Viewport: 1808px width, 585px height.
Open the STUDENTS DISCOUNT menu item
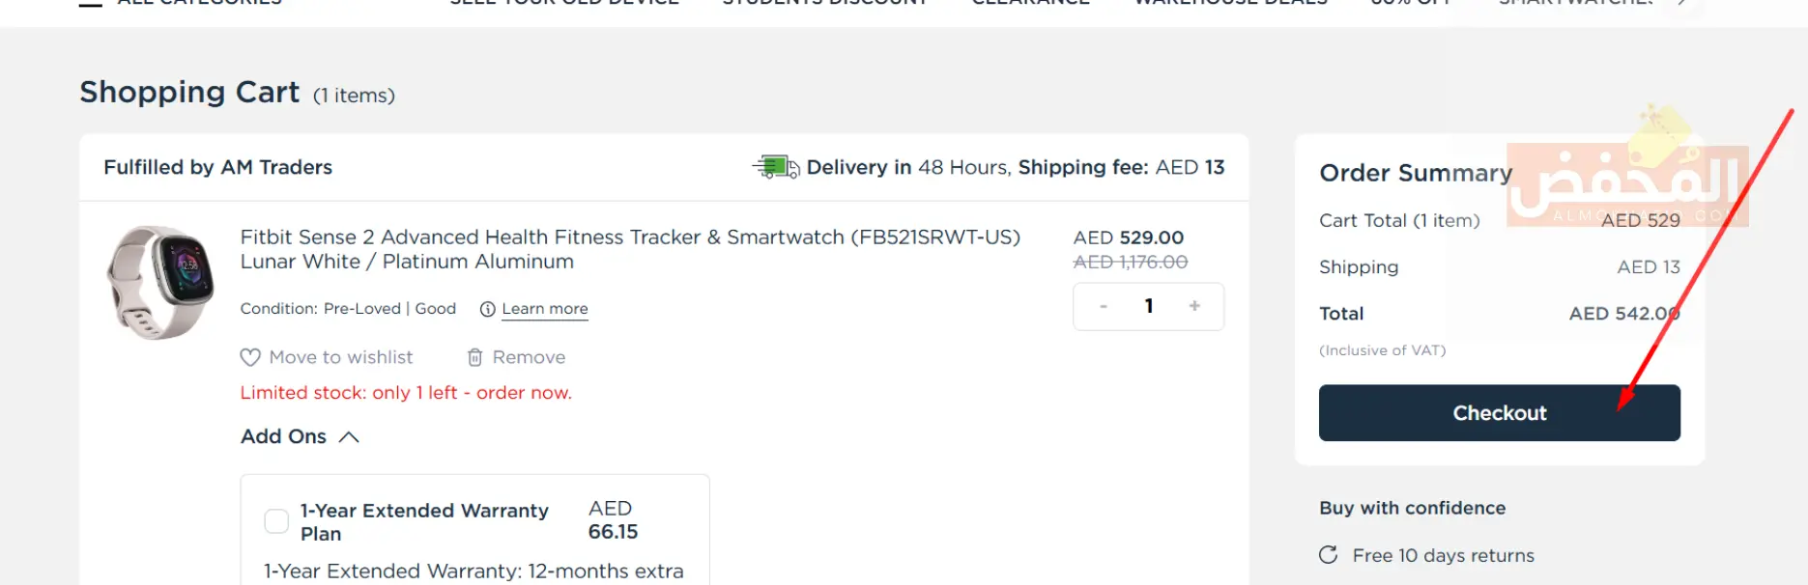(824, 3)
